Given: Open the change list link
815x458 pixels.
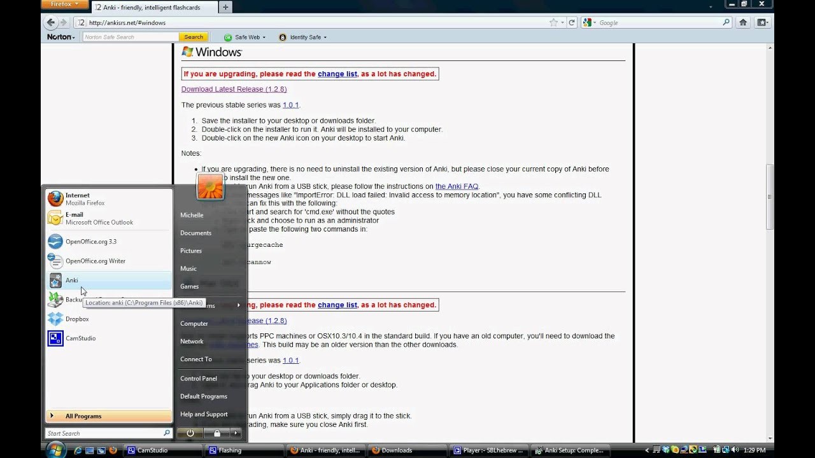Looking at the screenshot, I should 337,74.
